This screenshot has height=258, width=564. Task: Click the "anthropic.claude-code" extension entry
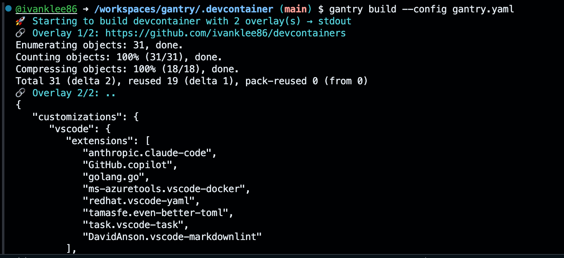pos(150,153)
